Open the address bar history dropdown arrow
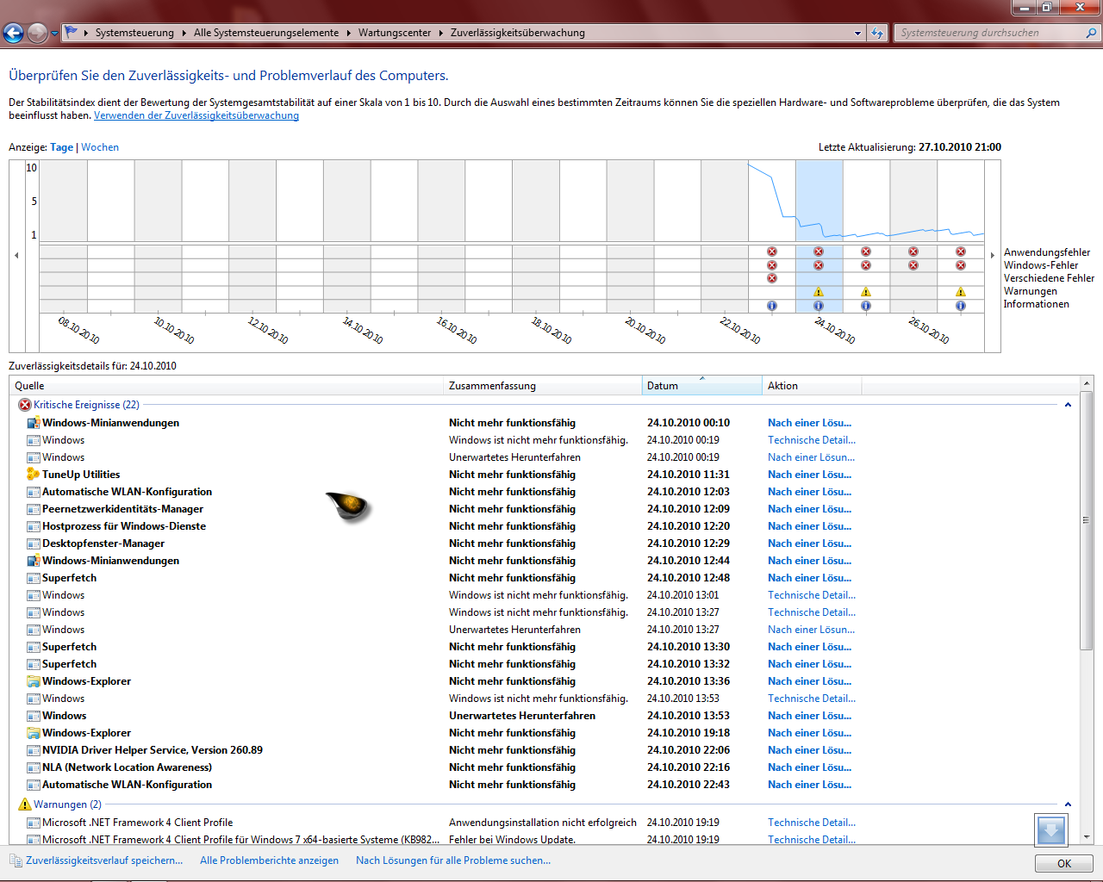This screenshot has height=882, width=1103. 857,33
